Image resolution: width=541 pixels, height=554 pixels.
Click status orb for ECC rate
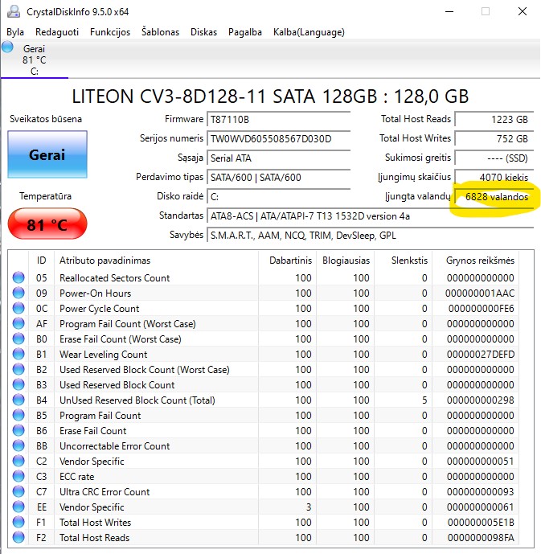(18, 476)
